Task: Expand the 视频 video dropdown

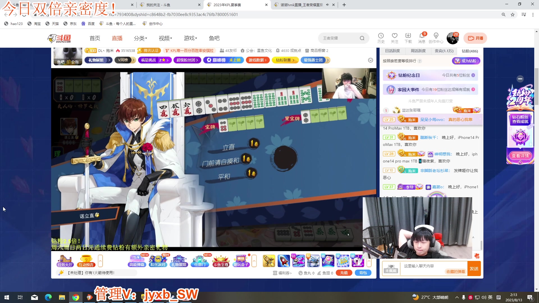Action: pyautogui.click(x=165, y=38)
